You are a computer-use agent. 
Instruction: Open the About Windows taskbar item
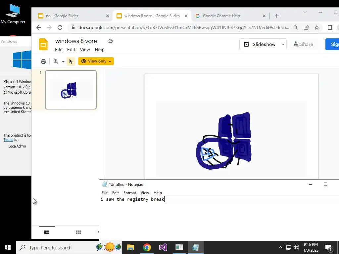click(x=179, y=247)
